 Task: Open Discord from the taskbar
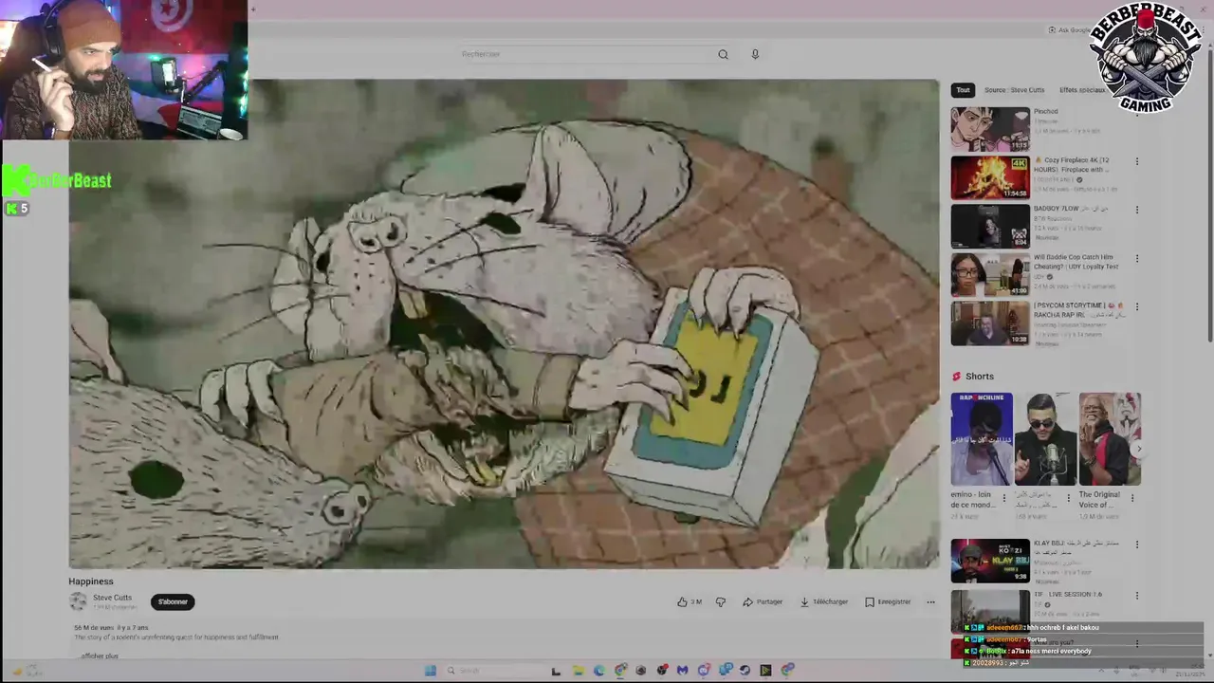click(704, 671)
